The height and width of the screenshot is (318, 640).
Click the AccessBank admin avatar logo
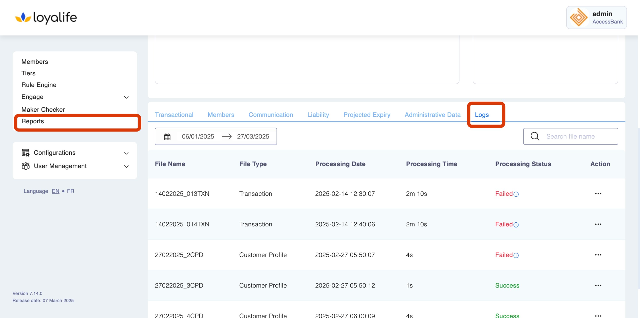[x=579, y=18]
